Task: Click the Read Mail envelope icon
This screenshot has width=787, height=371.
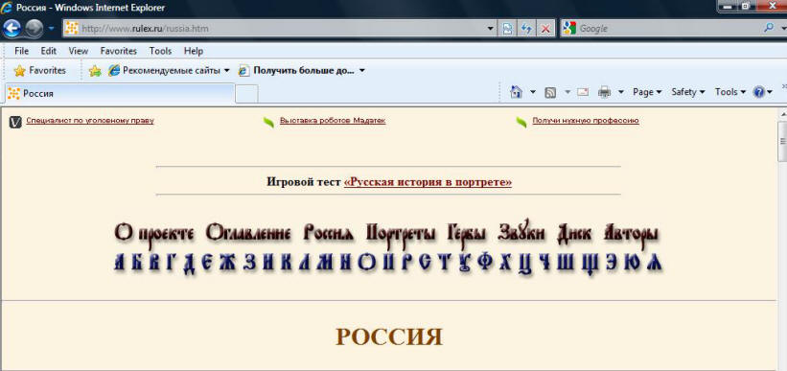Action: click(583, 92)
